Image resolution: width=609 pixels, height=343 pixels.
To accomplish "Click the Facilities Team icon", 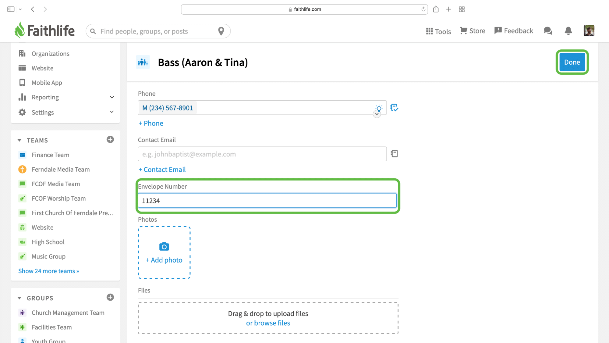I will (x=22, y=327).
